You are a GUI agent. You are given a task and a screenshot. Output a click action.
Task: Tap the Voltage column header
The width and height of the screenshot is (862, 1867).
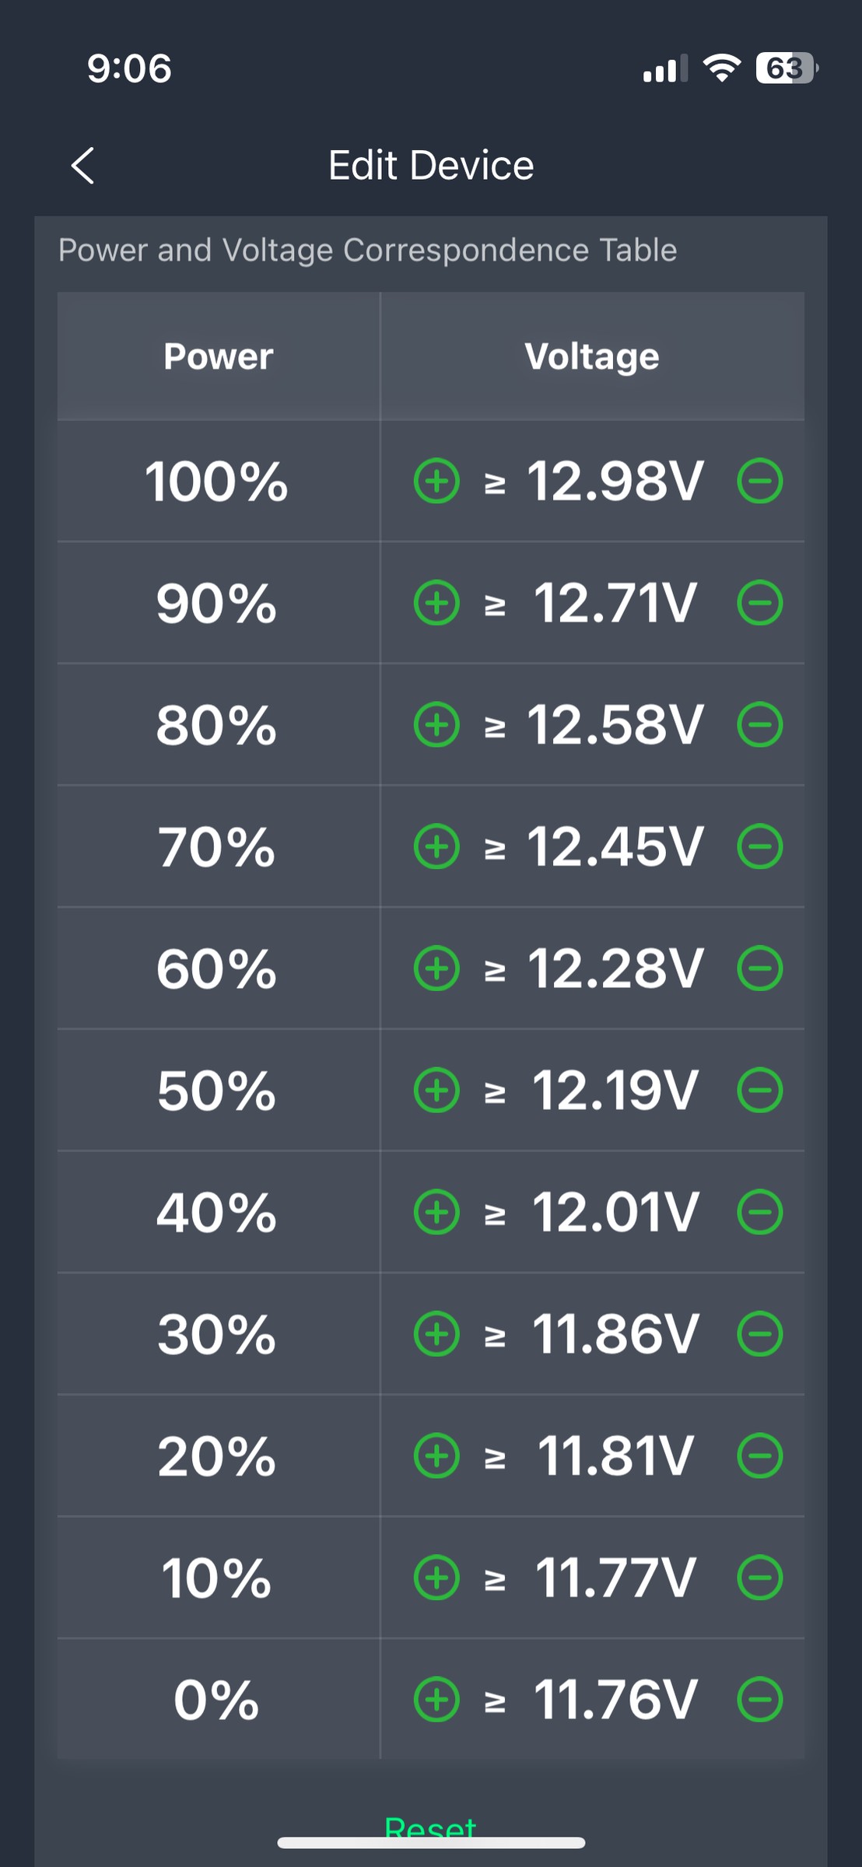tap(592, 357)
